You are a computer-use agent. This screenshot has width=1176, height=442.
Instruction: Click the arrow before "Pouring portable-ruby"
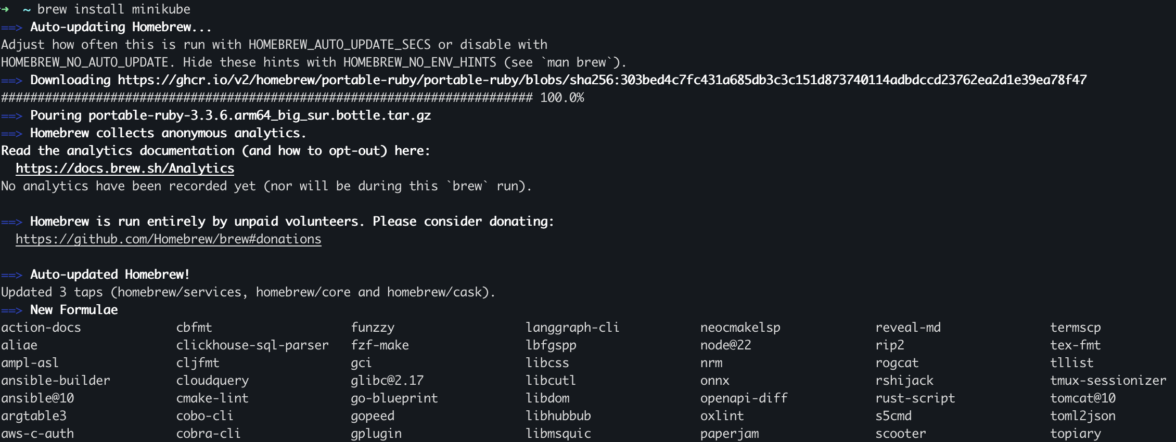pos(11,116)
